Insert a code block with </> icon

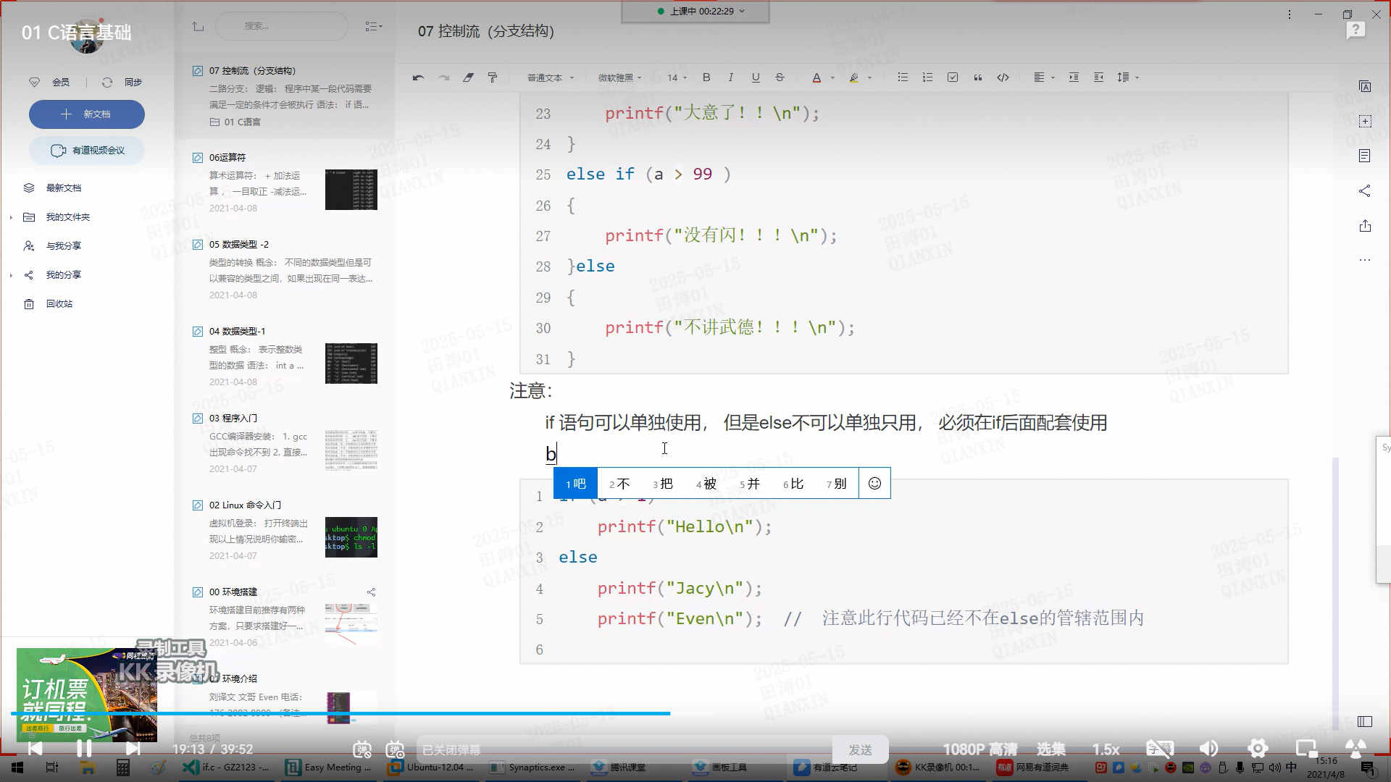[1003, 77]
